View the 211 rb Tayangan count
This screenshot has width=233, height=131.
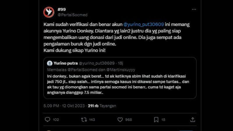(102, 106)
